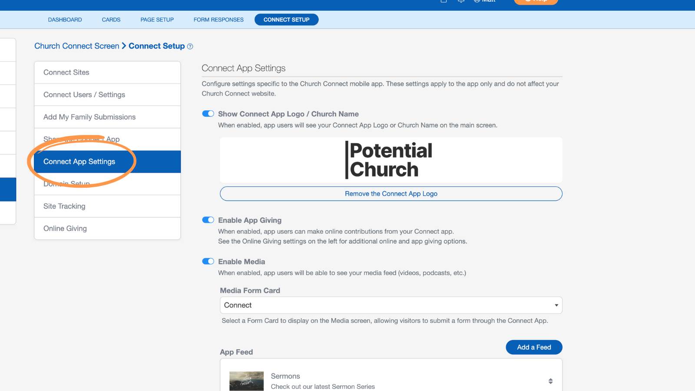Open the Media Form Card dropdown
This screenshot has height=391, width=695.
[x=391, y=305]
